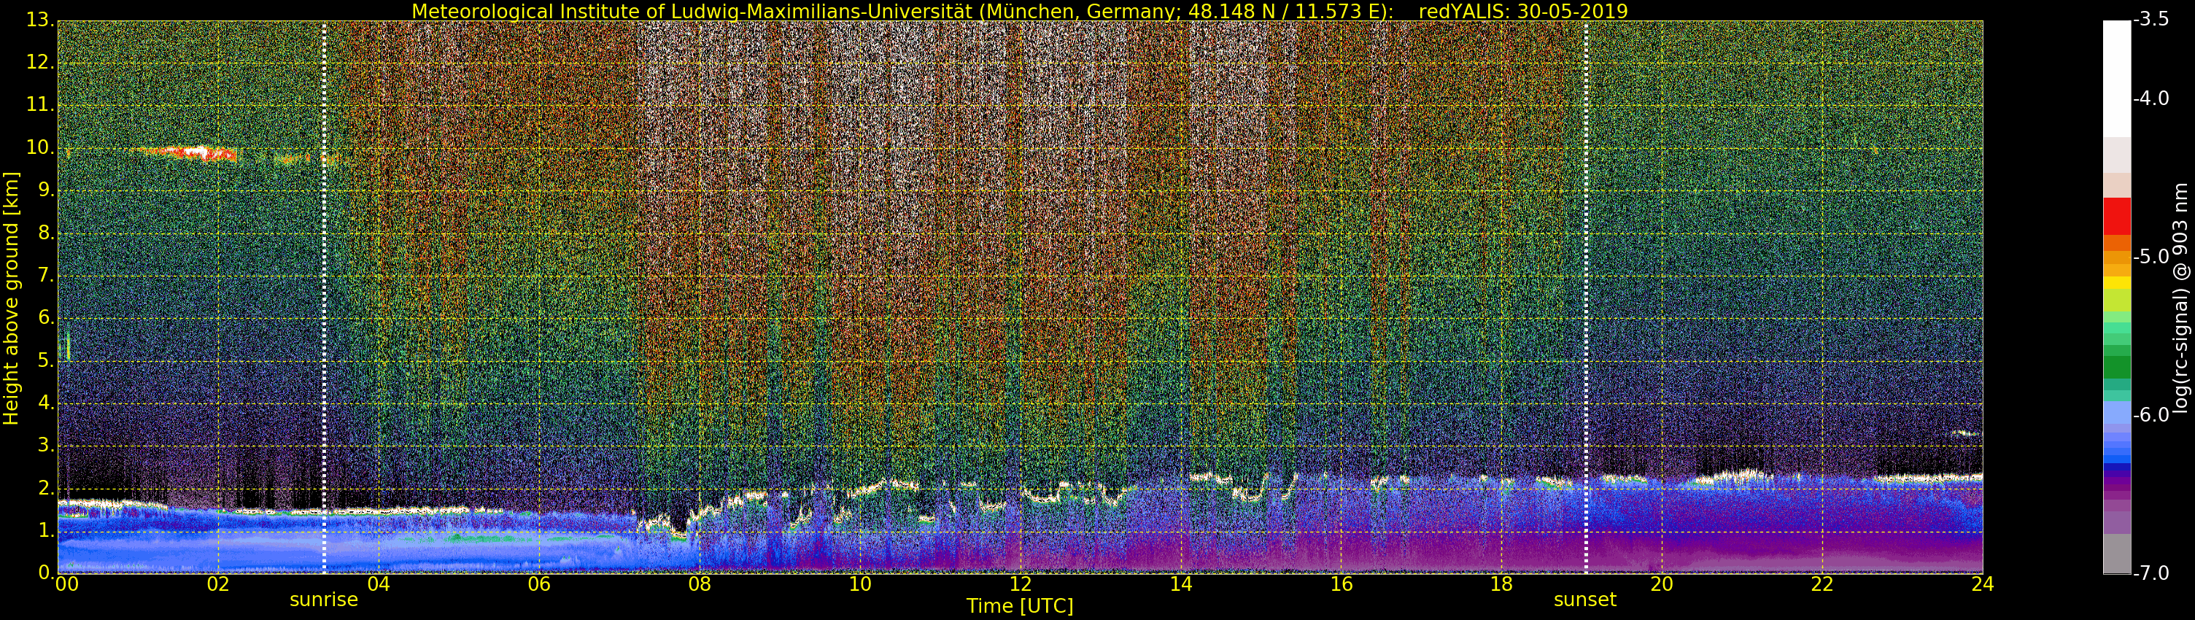Pick the white segment atop the colorbar
This screenshot has width=2195, height=620.
click(x=2117, y=78)
